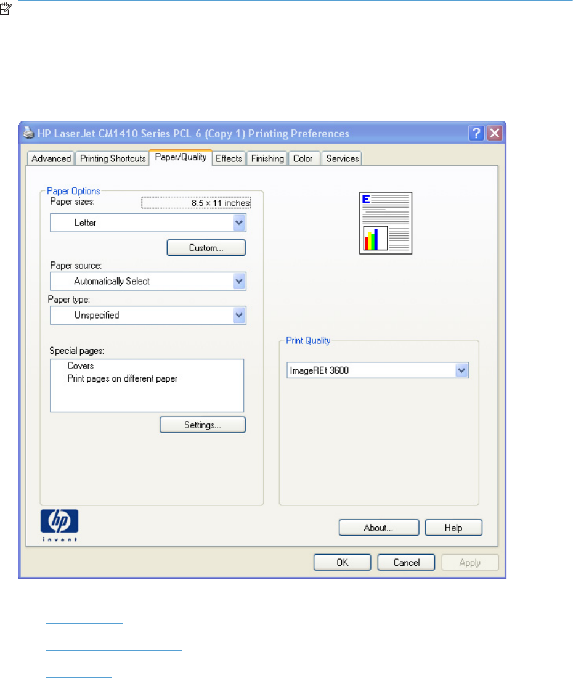This screenshot has height=678, width=573.
Task: Click the About... button
Action: [379, 528]
